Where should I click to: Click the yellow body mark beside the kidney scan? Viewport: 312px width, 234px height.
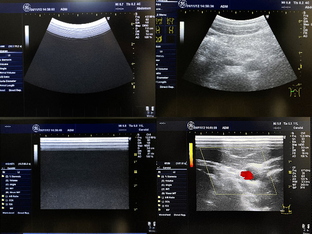295,92
